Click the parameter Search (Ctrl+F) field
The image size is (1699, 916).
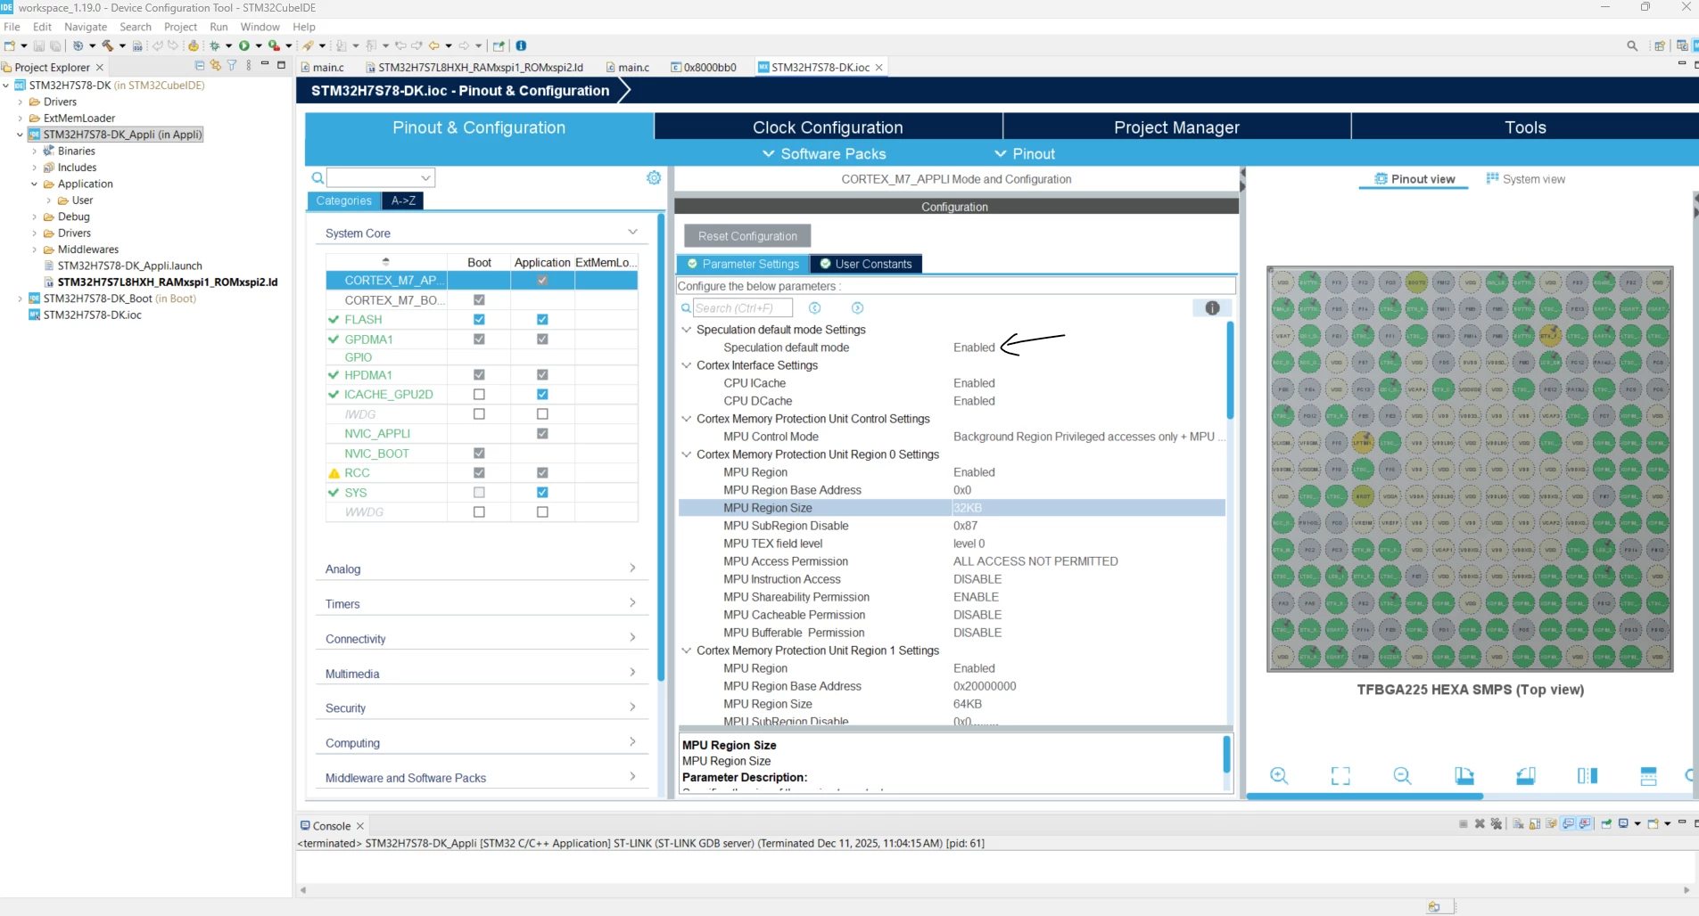pos(742,308)
